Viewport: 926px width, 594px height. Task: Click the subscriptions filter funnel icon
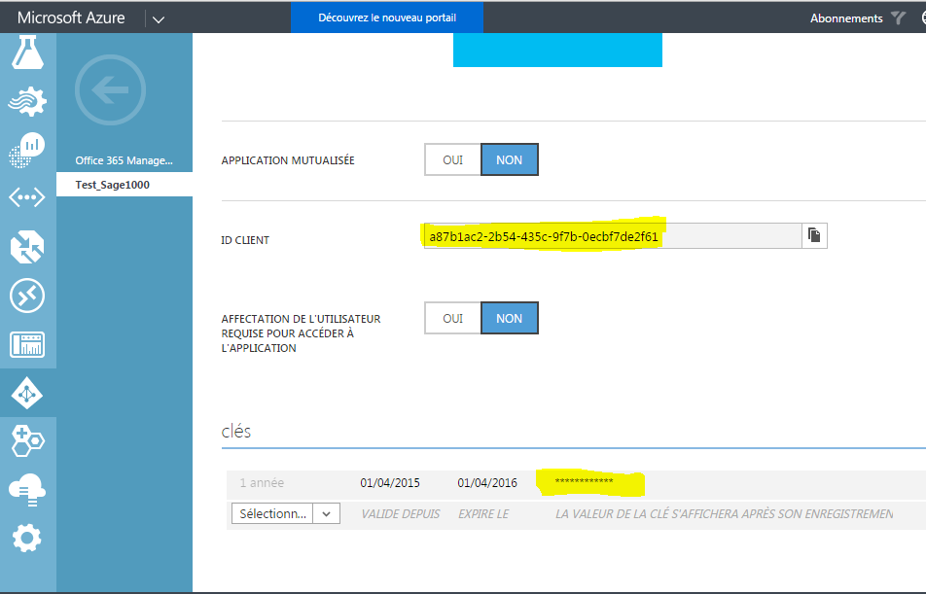point(898,17)
